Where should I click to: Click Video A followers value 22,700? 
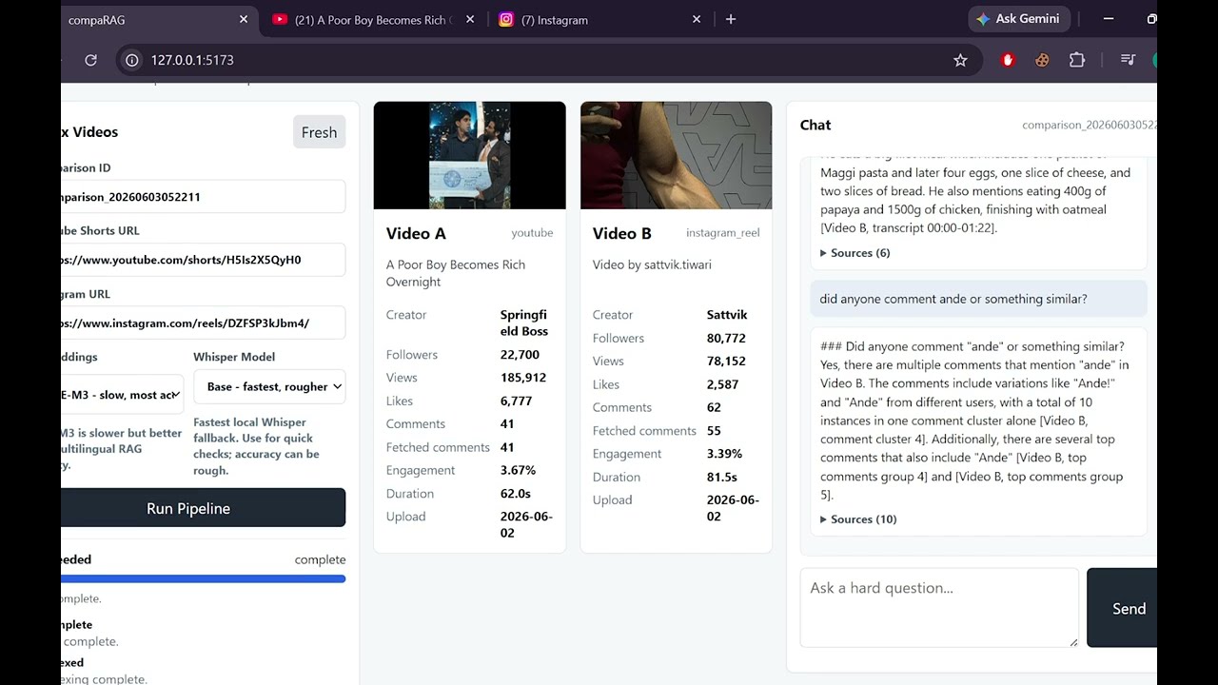click(x=520, y=355)
